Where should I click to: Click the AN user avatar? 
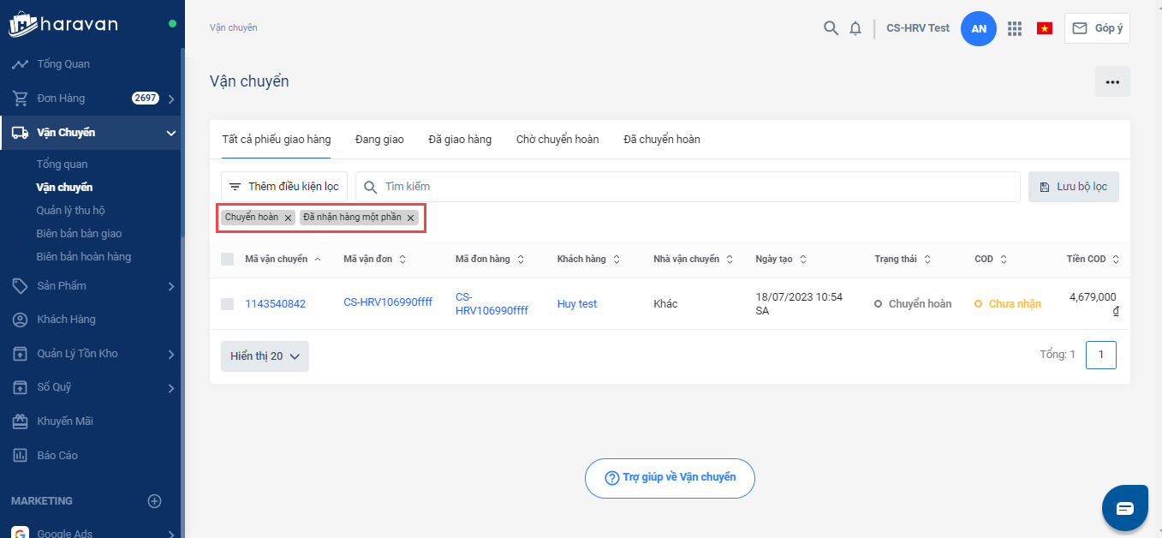pos(979,28)
